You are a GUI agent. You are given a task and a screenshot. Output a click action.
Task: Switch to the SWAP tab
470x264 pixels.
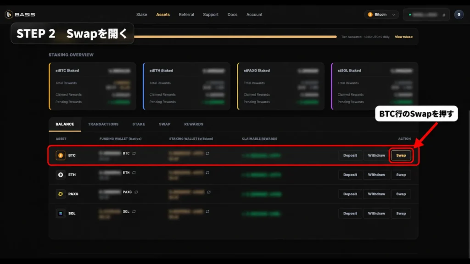pos(165,124)
